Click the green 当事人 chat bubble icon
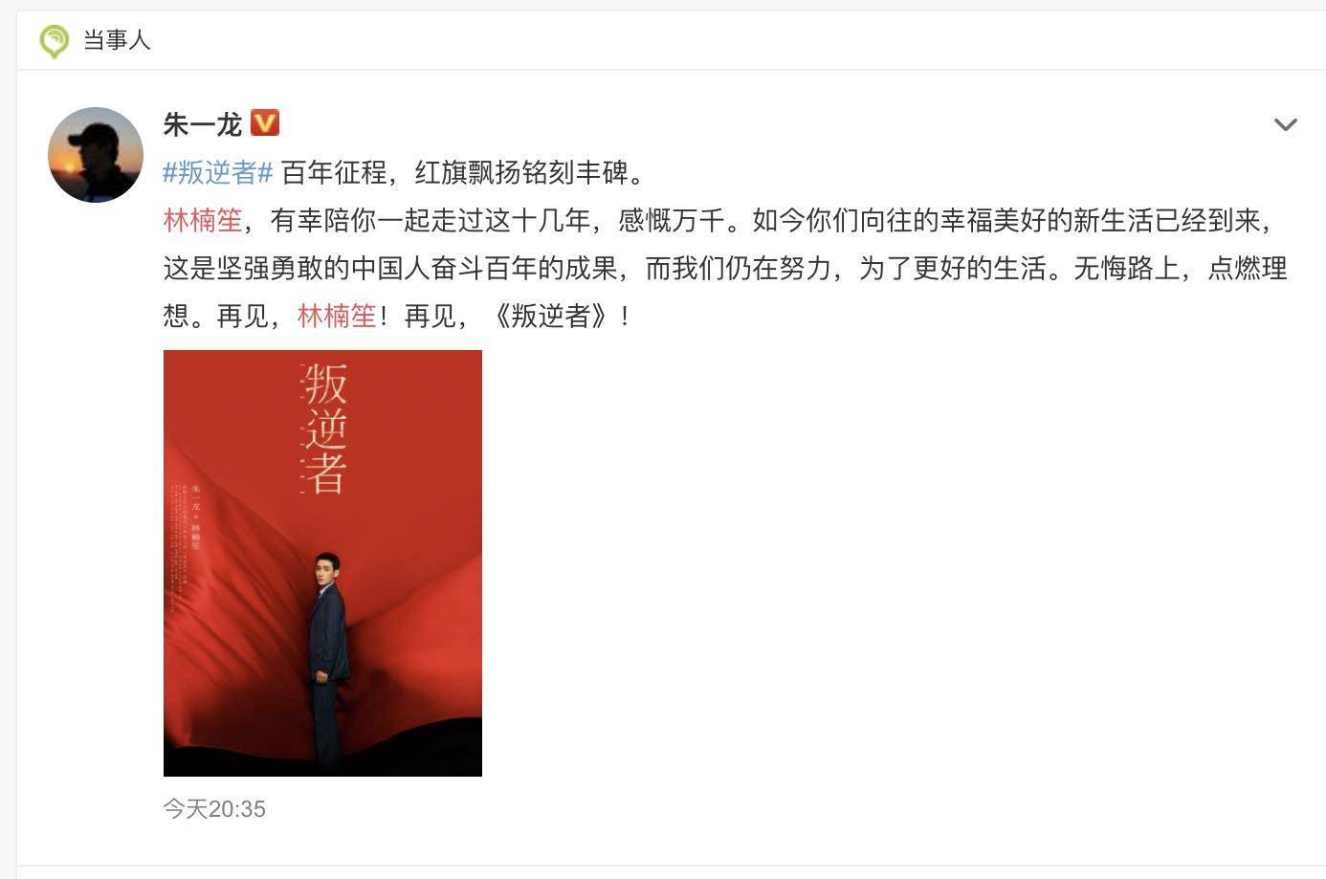1326x879 pixels. pos(54,40)
